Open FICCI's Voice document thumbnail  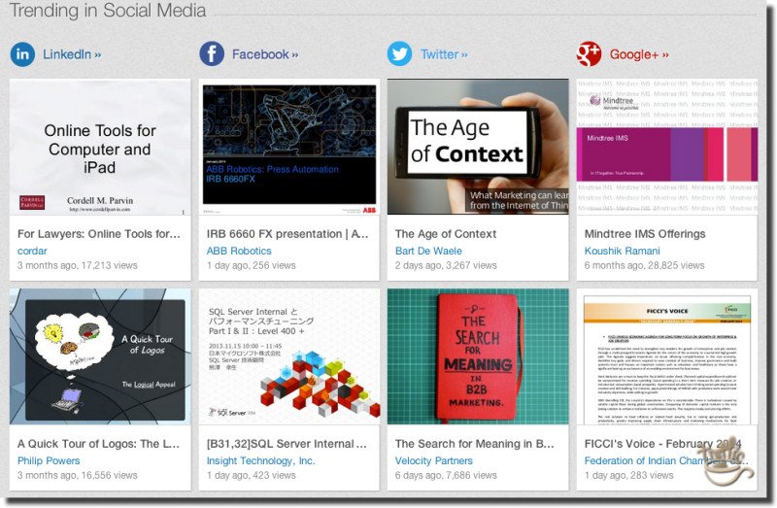(667, 356)
